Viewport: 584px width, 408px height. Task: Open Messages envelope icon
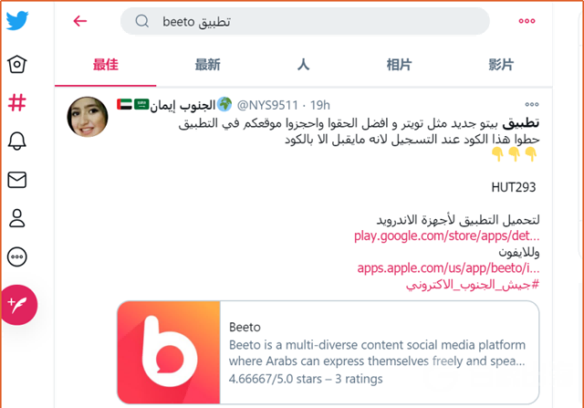(x=17, y=180)
